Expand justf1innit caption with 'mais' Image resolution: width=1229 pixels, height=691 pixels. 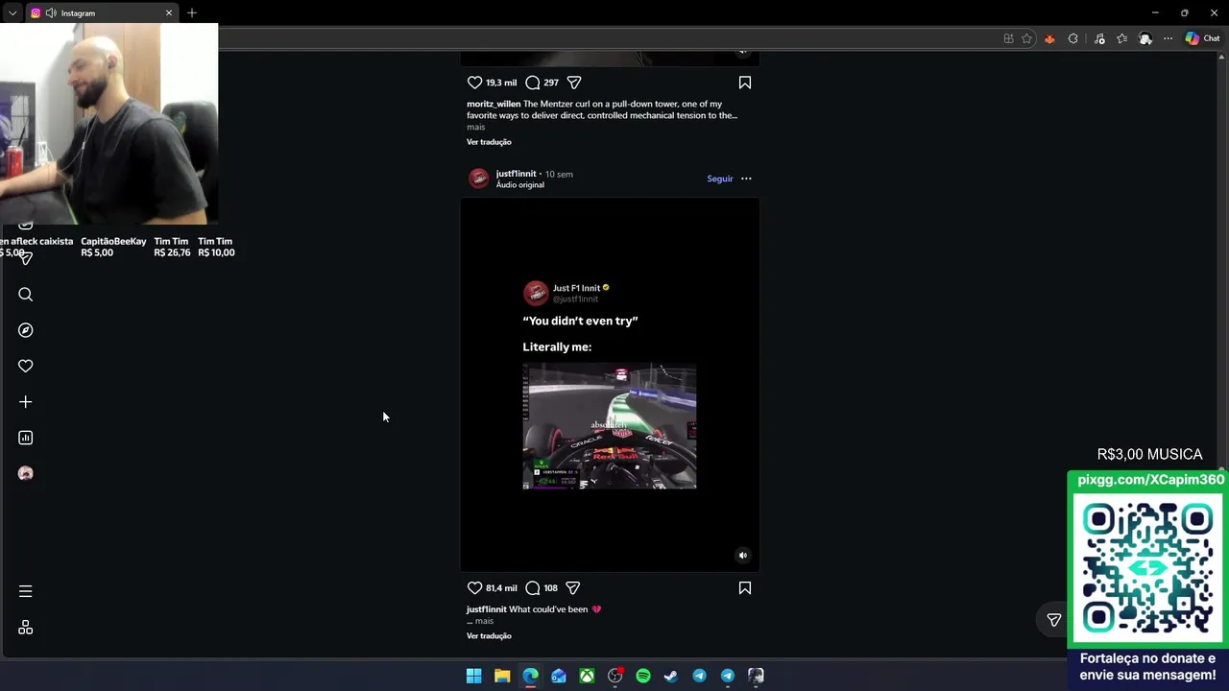484,621
